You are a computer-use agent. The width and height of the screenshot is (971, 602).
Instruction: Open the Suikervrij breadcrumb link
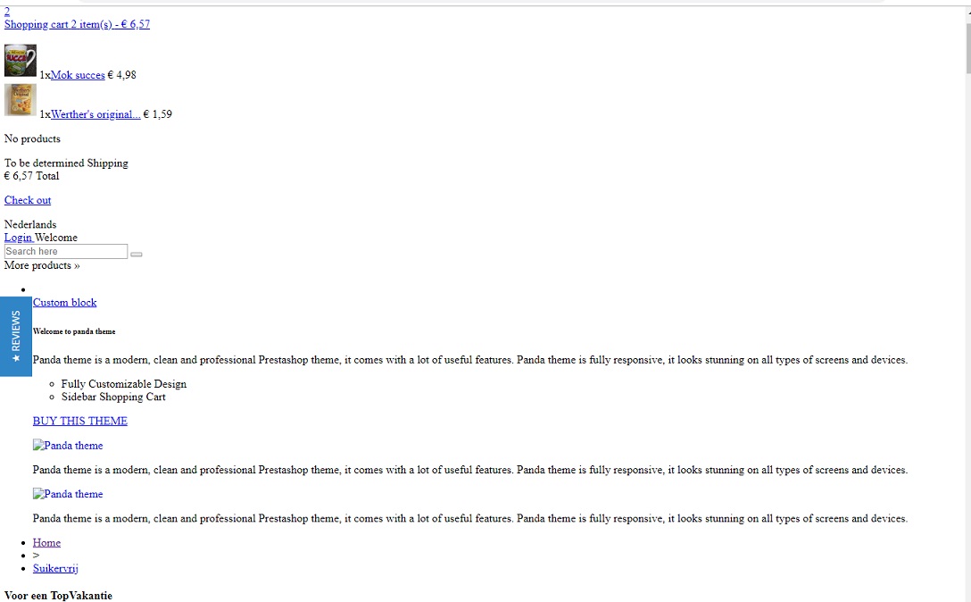pos(55,568)
